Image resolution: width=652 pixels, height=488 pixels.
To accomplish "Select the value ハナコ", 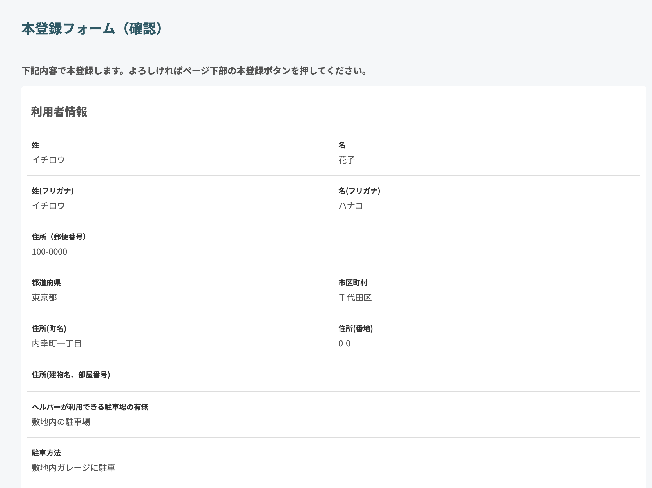I will 351,206.
